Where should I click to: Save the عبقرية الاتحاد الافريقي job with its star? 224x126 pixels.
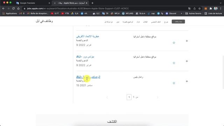pyautogui.click(x=174, y=43)
